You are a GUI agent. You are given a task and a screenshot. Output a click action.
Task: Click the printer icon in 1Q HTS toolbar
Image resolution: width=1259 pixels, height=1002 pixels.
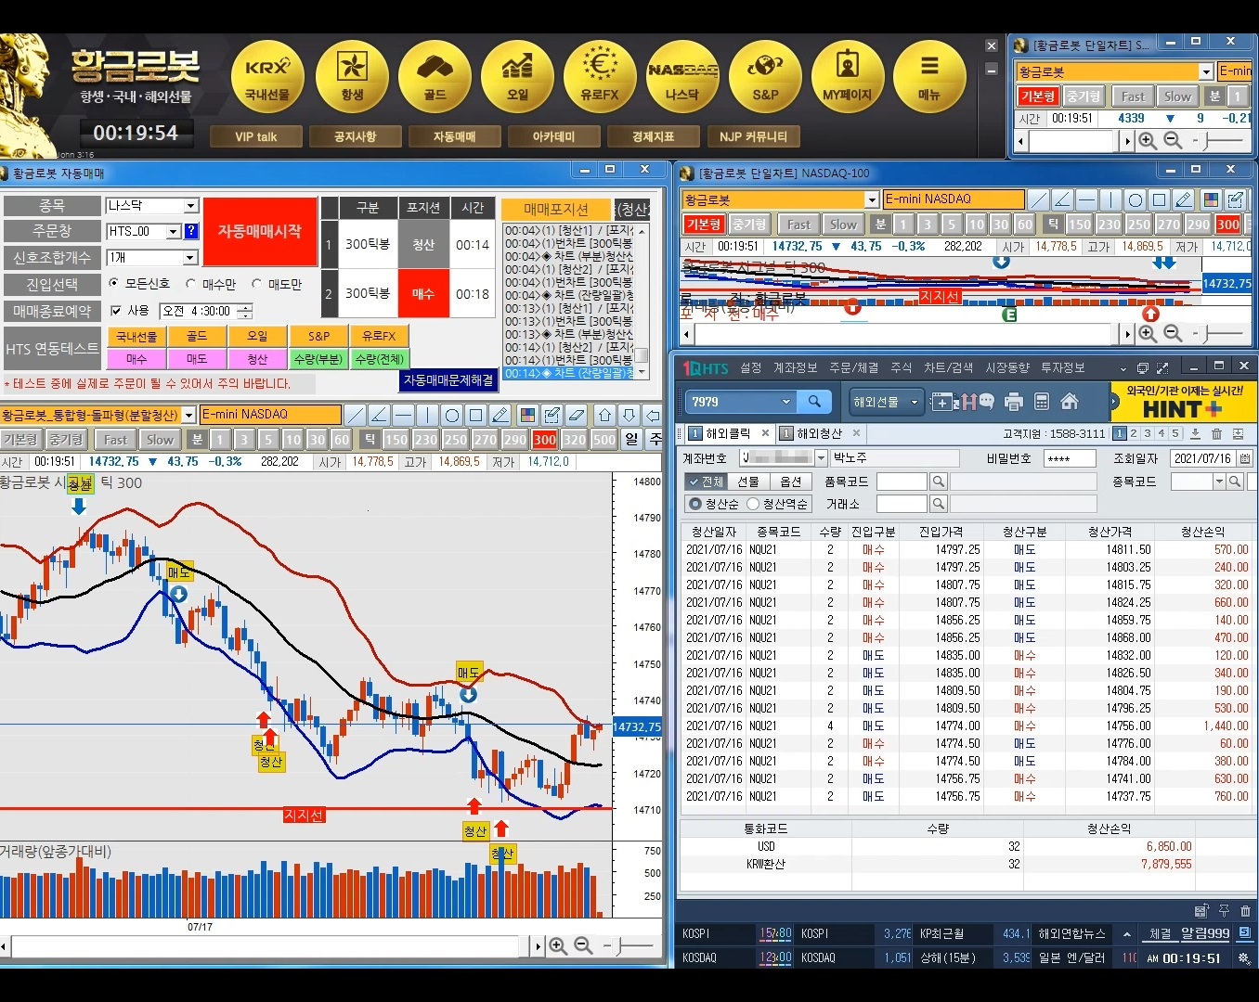[1014, 402]
